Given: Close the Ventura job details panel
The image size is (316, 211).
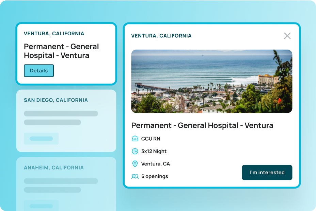Looking at the screenshot, I should (x=287, y=36).
